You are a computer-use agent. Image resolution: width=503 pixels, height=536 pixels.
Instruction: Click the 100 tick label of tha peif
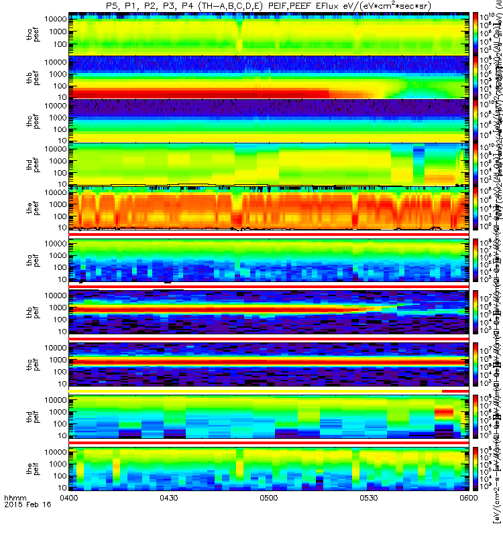pos(60,267)
